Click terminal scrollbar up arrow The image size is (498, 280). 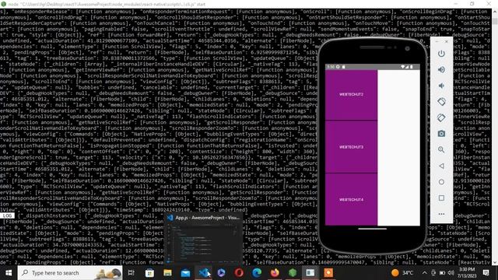pos(495,12)
